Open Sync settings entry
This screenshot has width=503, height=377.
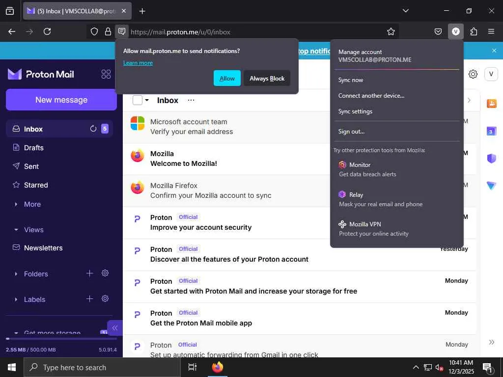396,111
